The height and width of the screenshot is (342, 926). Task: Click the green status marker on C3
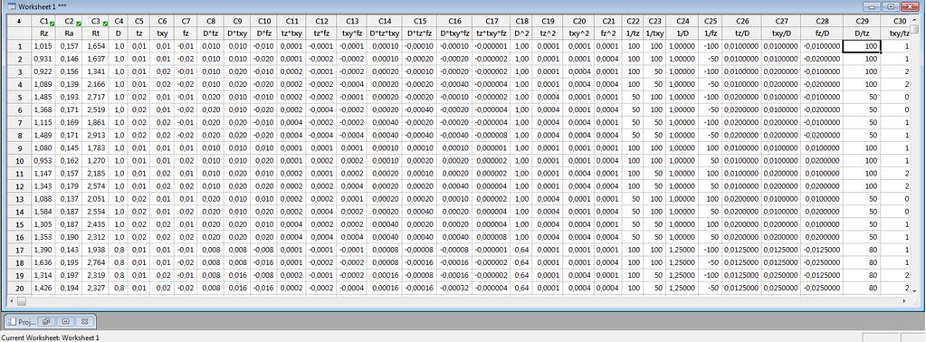(105, 24)
